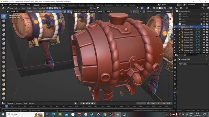Hide Cylinder.046 with its eye icon
Screen dimensions: 209x117
(204, 43)
